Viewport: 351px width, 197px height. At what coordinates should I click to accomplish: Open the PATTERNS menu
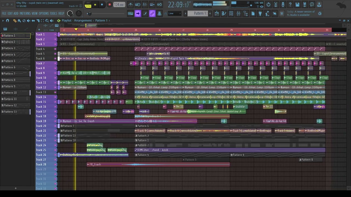coord(25,13)
